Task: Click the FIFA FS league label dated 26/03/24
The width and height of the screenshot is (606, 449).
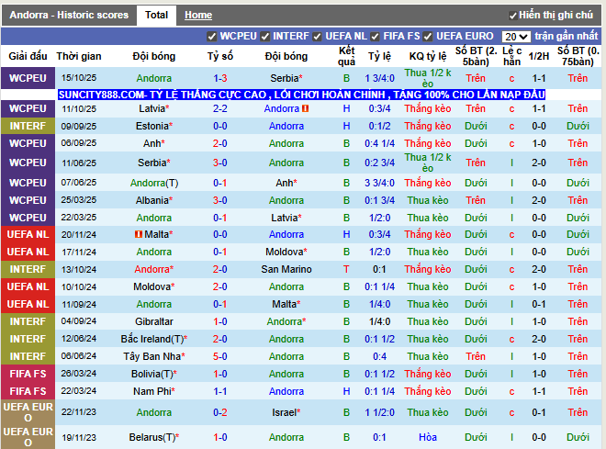Action: [x=28, y=374]
